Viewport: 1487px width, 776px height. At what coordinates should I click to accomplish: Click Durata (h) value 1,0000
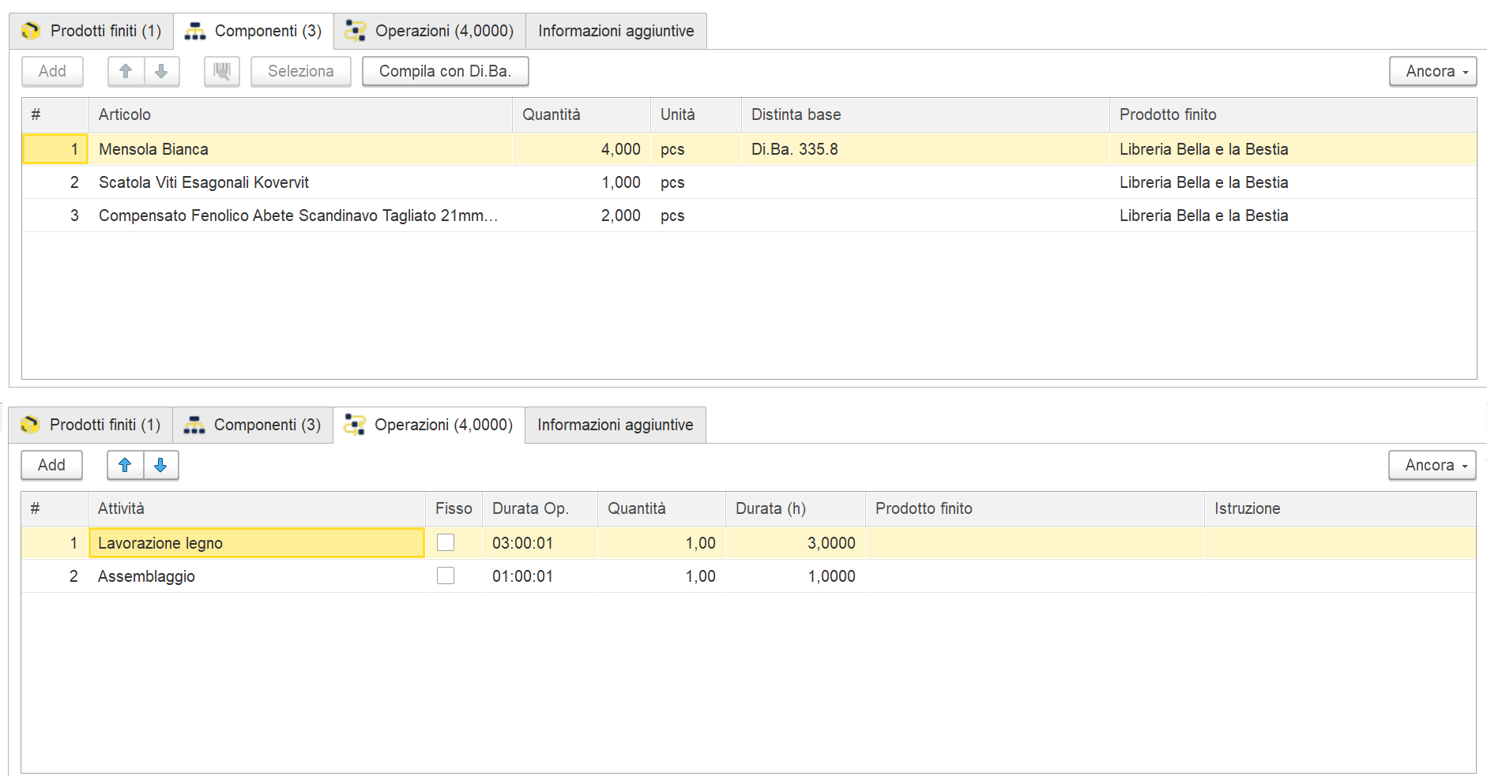coord(796,576)
